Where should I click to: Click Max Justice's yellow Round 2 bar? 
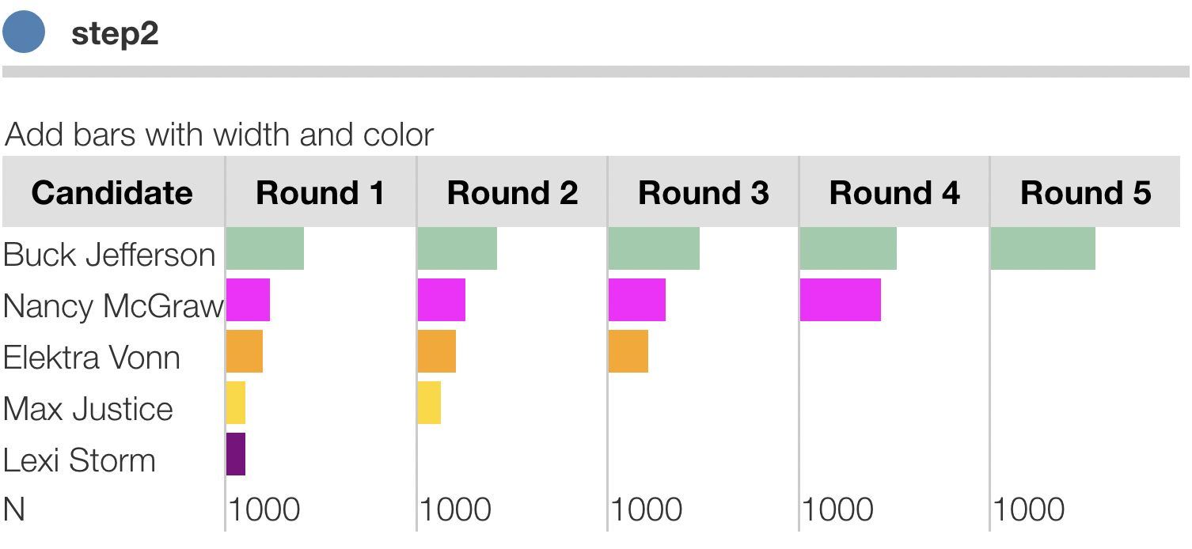[x=429, y=403]
